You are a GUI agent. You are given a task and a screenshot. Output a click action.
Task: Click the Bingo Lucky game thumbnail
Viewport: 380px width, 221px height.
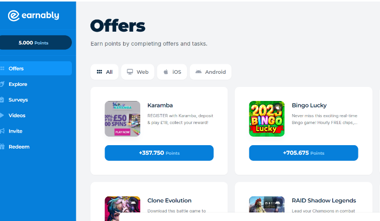(266, 119)
